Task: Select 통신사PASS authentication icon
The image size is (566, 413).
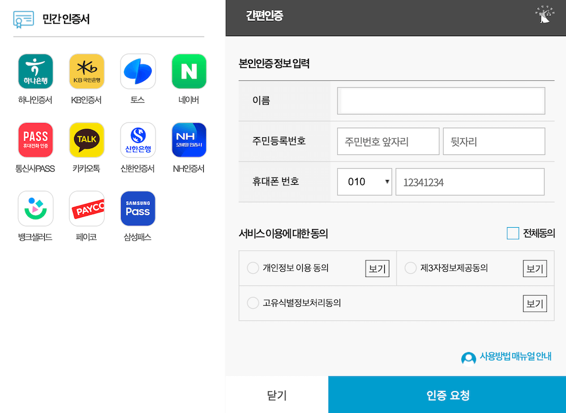Action: [x=35, y=140]
